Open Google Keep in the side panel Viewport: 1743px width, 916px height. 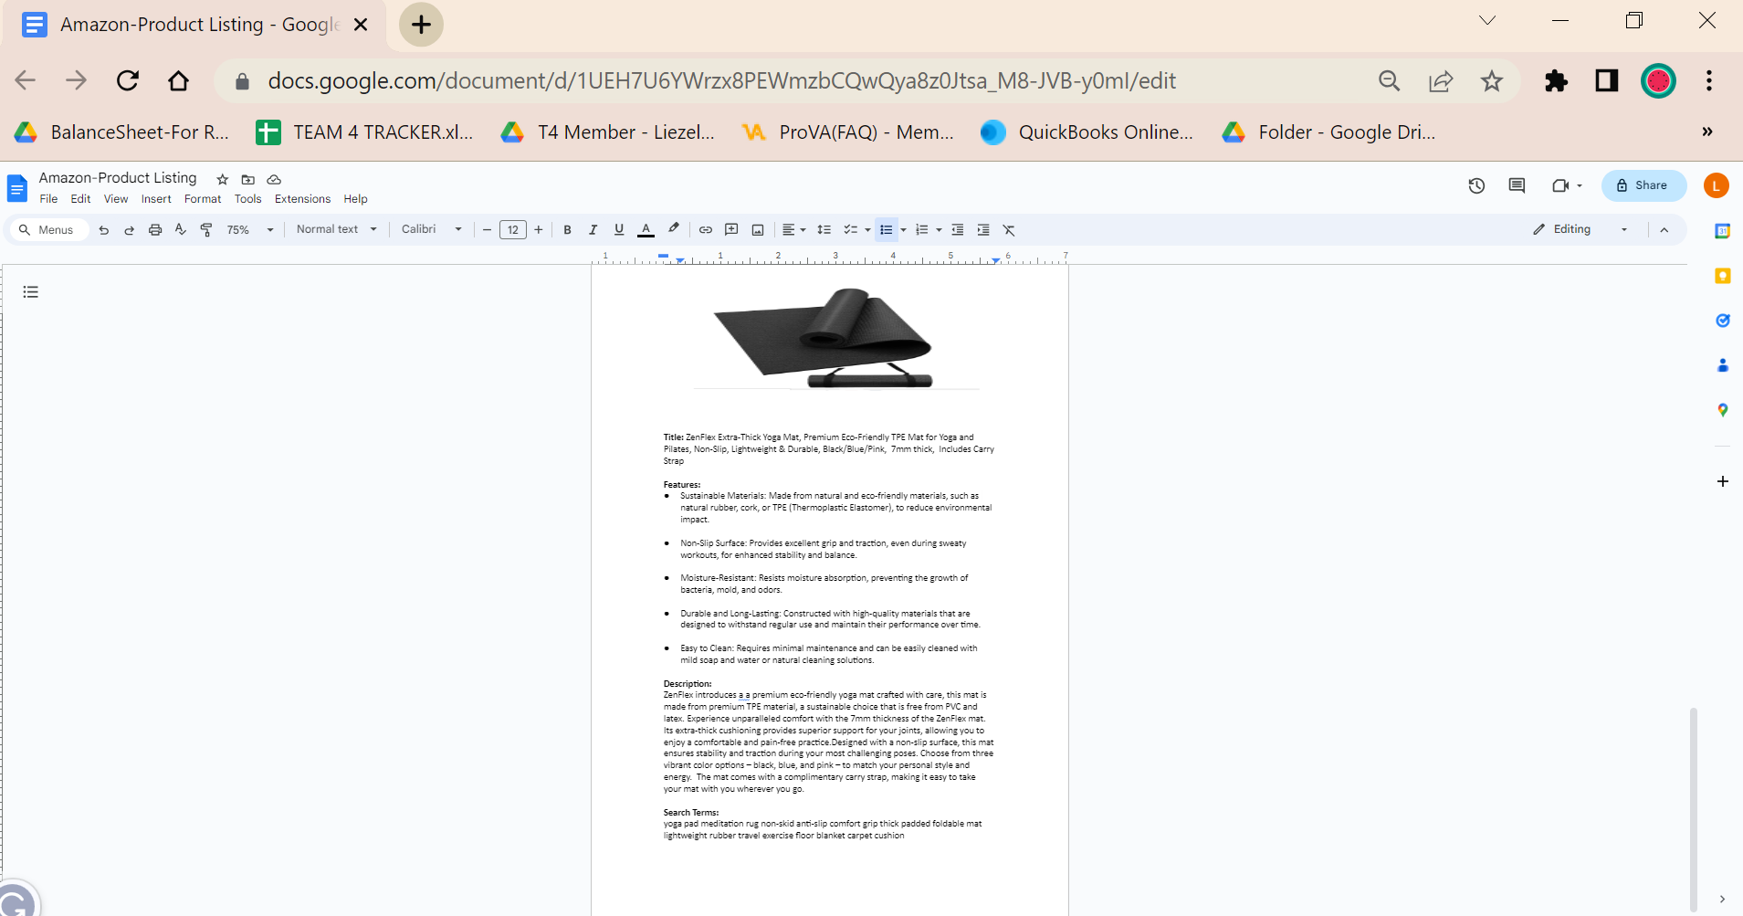coord(1722,276)
